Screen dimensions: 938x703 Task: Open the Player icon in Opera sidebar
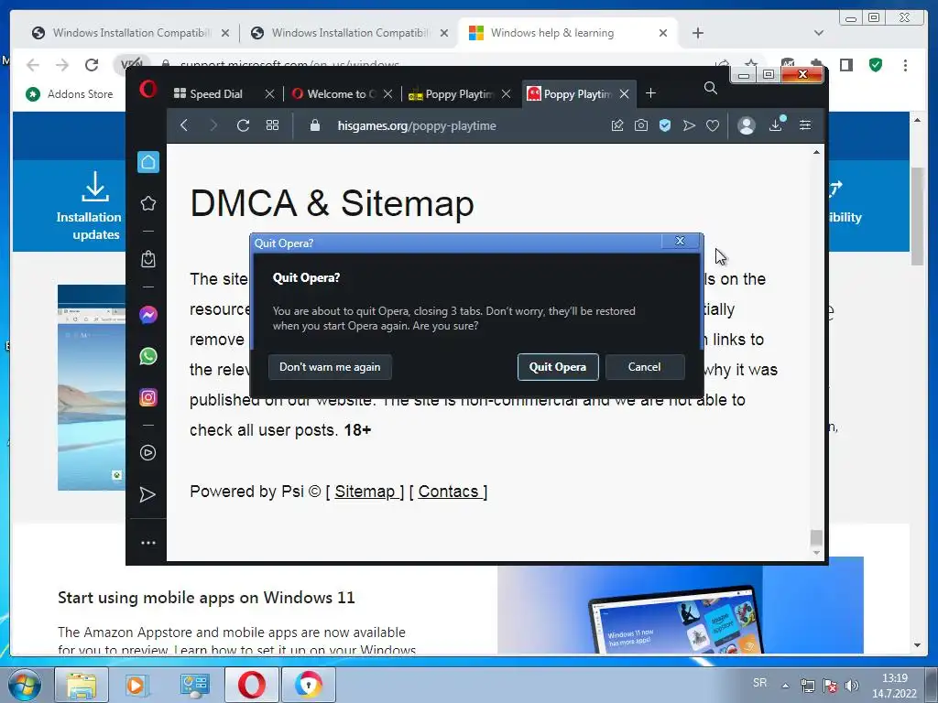pos(147,452)
